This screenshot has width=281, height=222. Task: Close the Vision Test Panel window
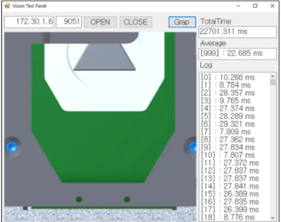coord(272,6)
